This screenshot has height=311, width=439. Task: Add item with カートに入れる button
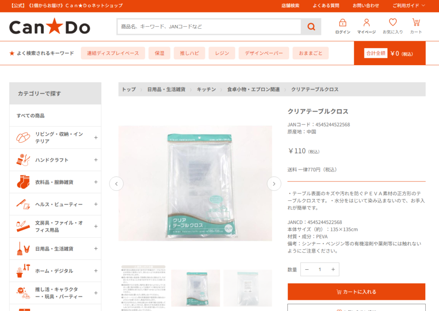(356, 292)
